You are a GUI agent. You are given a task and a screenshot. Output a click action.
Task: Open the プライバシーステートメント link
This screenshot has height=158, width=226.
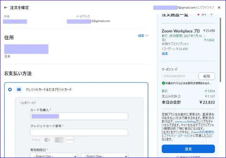click(x=178, y=136)
